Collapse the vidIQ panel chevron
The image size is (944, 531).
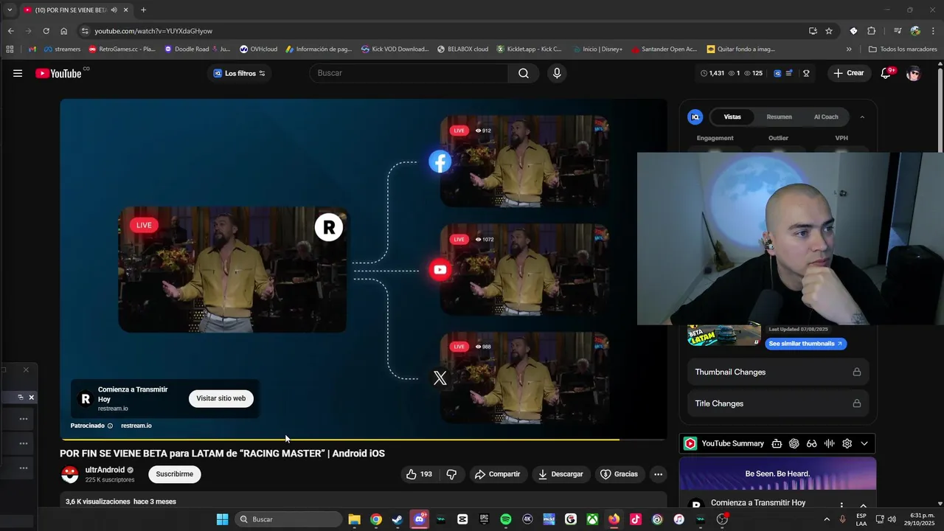[862, 117]
